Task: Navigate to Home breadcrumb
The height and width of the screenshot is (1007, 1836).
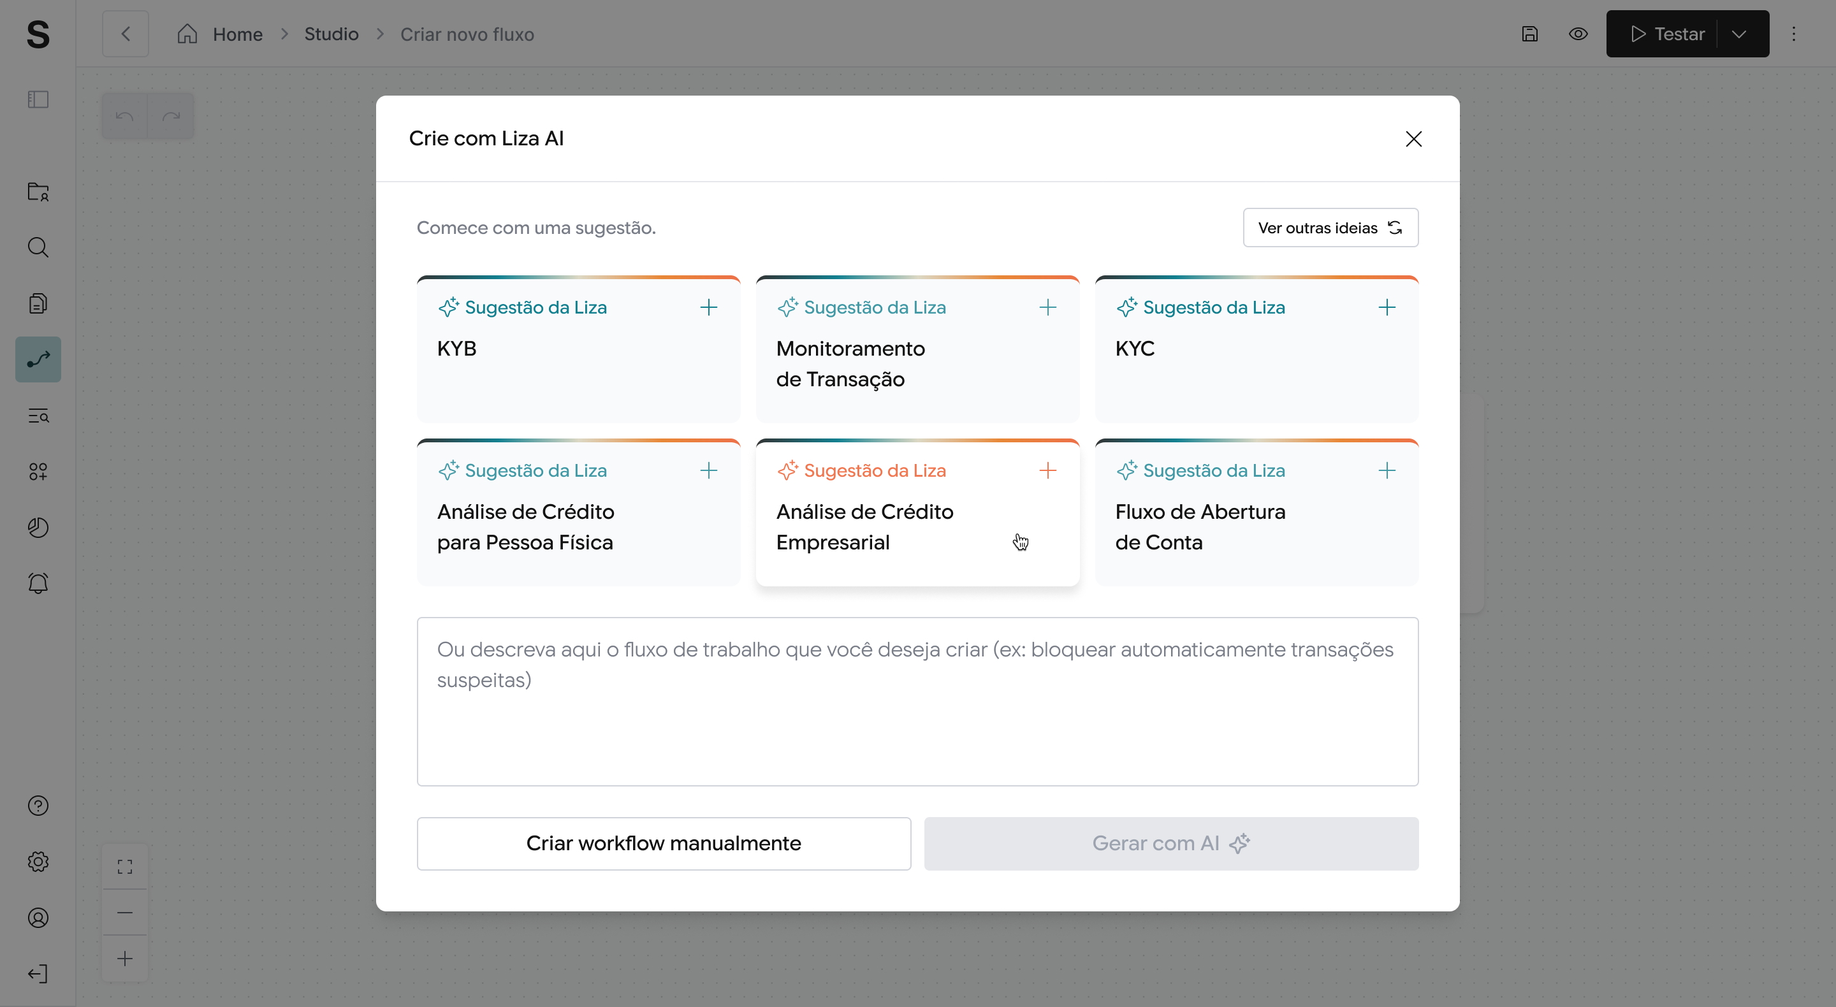Action: (x=237, y=34)
